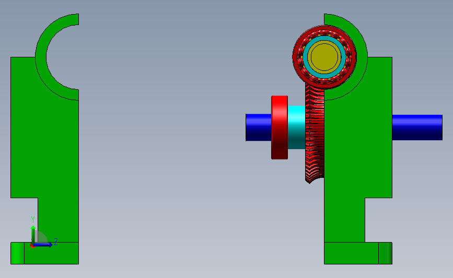Select the left bracket's curved bearing seat
This screenshot has width=453, height=278.
[x=41, y=57]
